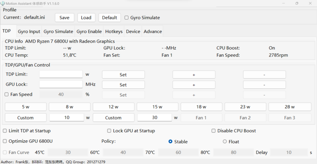Focus the TDP Limit watt input field
The width and height of the screenshot is (317, 164).
61,74
